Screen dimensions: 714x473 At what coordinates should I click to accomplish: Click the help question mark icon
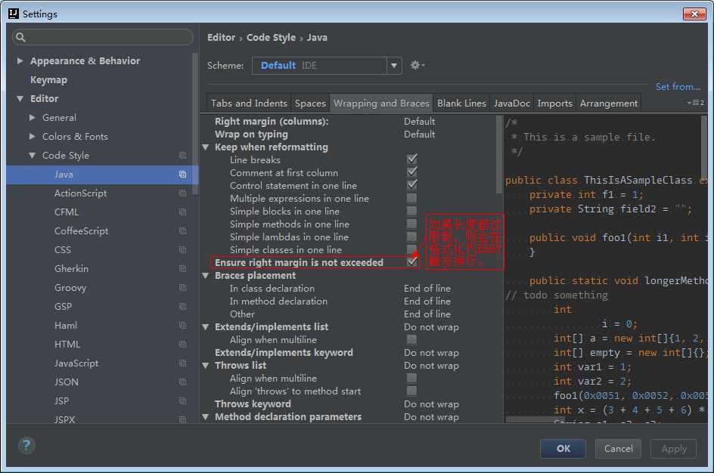pos(26,445)
